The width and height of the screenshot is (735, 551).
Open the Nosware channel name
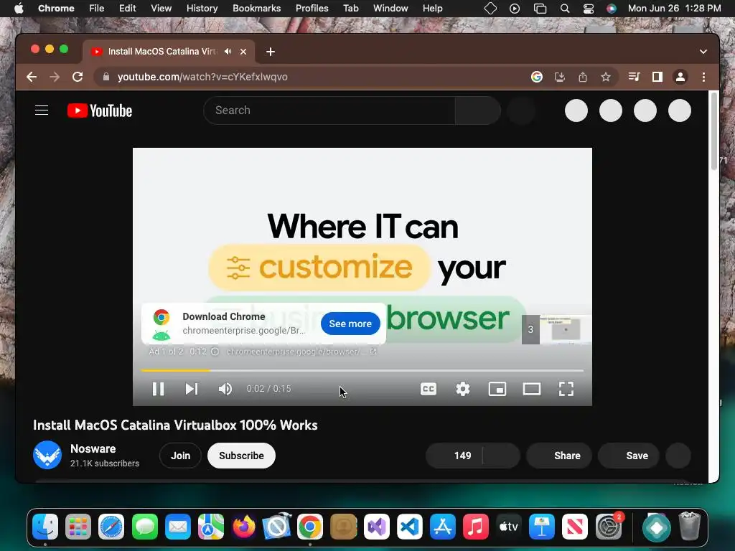[93, 449]
